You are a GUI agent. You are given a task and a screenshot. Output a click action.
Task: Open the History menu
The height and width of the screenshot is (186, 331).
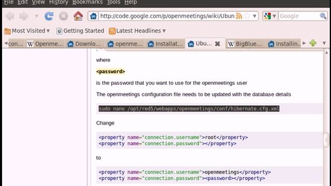[58, 2]
